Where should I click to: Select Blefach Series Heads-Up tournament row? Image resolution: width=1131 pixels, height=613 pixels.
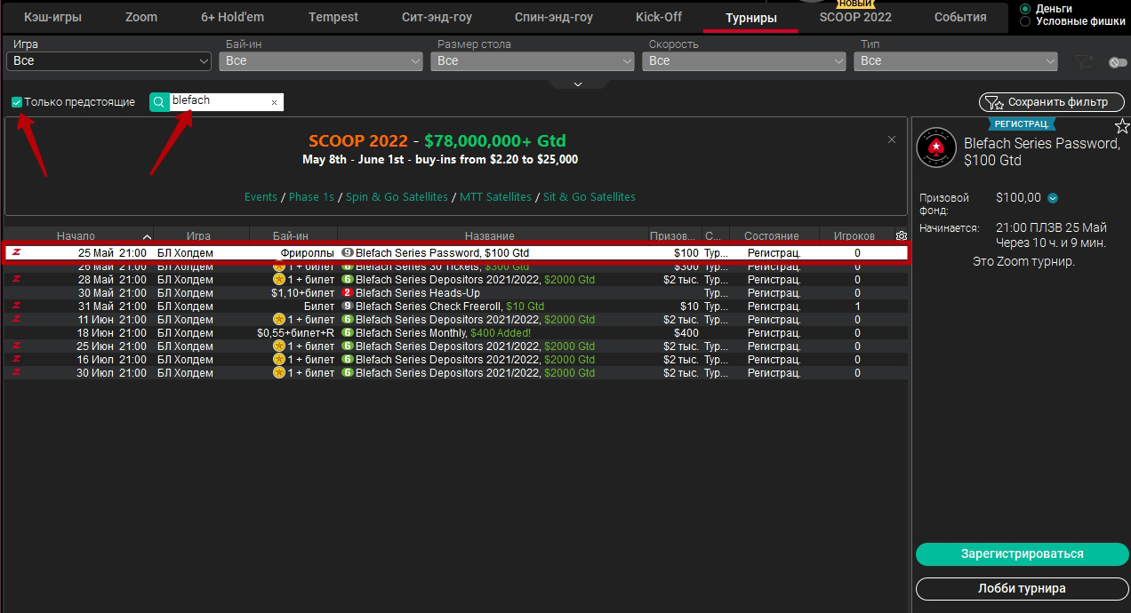(x=455, y=293)
